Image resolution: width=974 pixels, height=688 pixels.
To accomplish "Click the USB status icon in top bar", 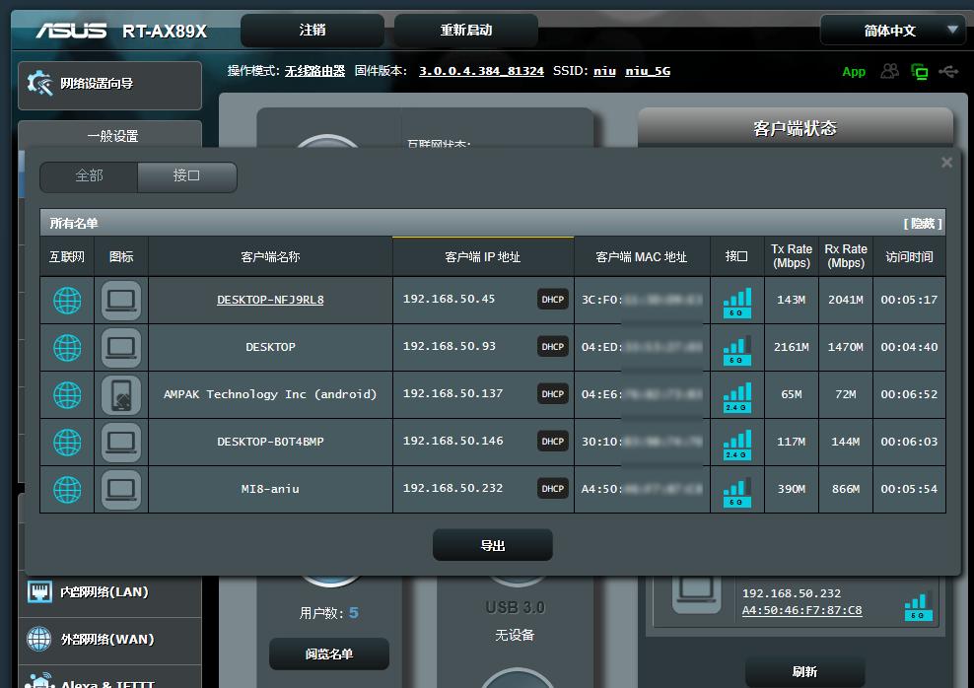I will point(948,71).
